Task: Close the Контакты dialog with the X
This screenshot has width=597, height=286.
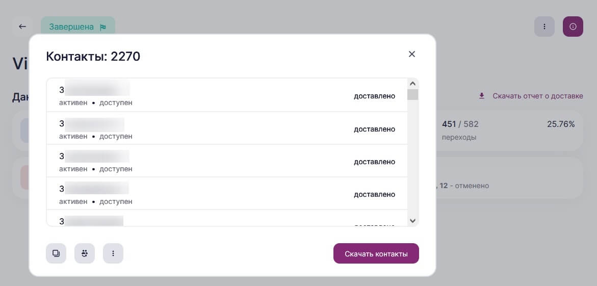Action: coord(411,54)
